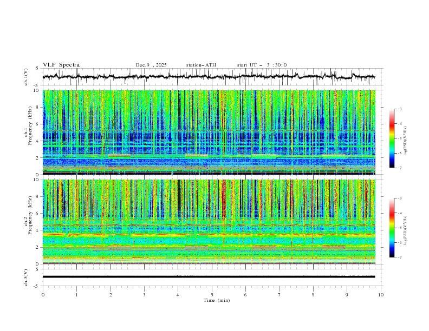Image resolution: width=429 pixels, height=331 pixels.
Task: Click the ch.2 PSD color scale bar
Action: (392, 228)
